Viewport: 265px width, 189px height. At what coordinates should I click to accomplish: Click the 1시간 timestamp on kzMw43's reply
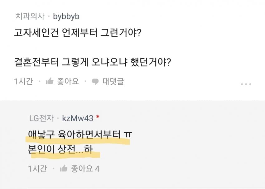[37, 169]
